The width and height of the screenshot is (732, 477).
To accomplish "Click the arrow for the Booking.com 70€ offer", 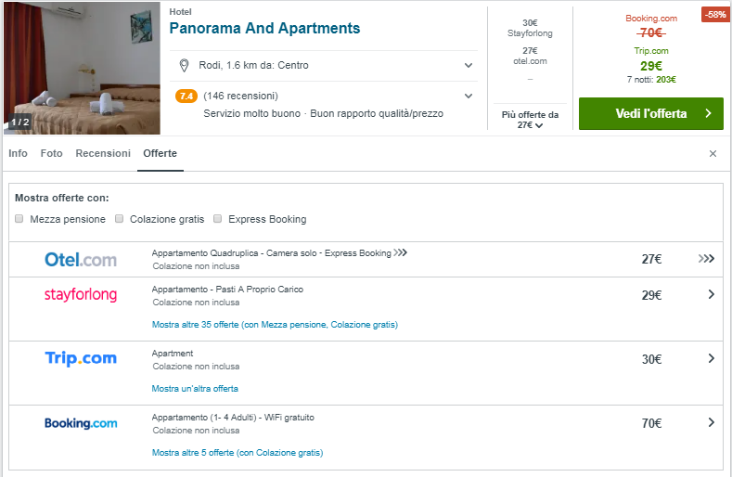I will coord(711,423).
